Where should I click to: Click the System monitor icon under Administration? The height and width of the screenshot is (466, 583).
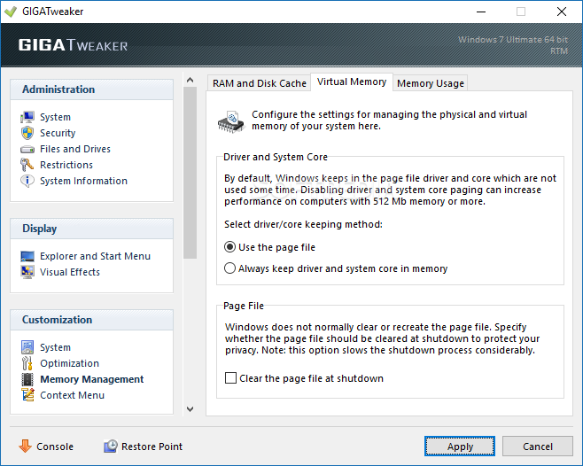click(x=27, y=117)
